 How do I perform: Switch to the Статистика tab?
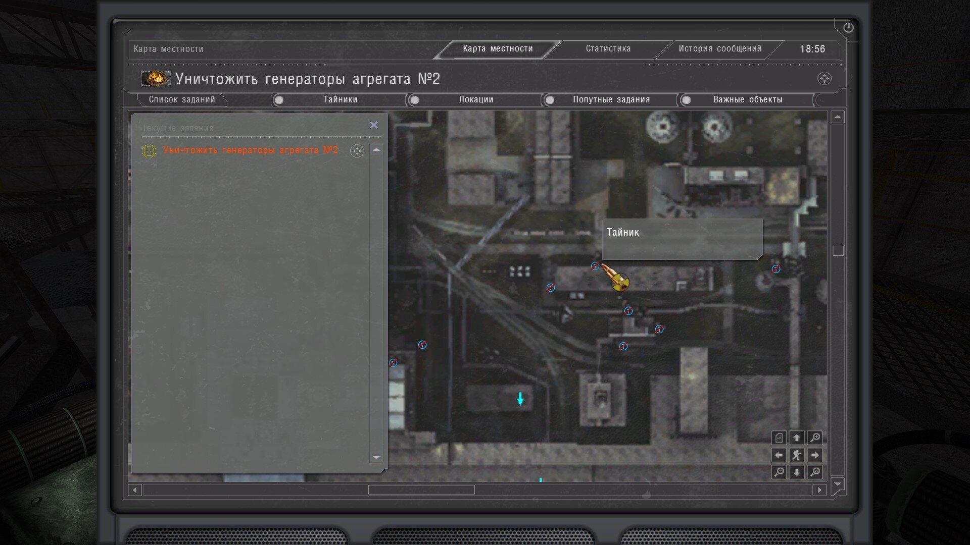pyautogui.click(x=608, y=49)
